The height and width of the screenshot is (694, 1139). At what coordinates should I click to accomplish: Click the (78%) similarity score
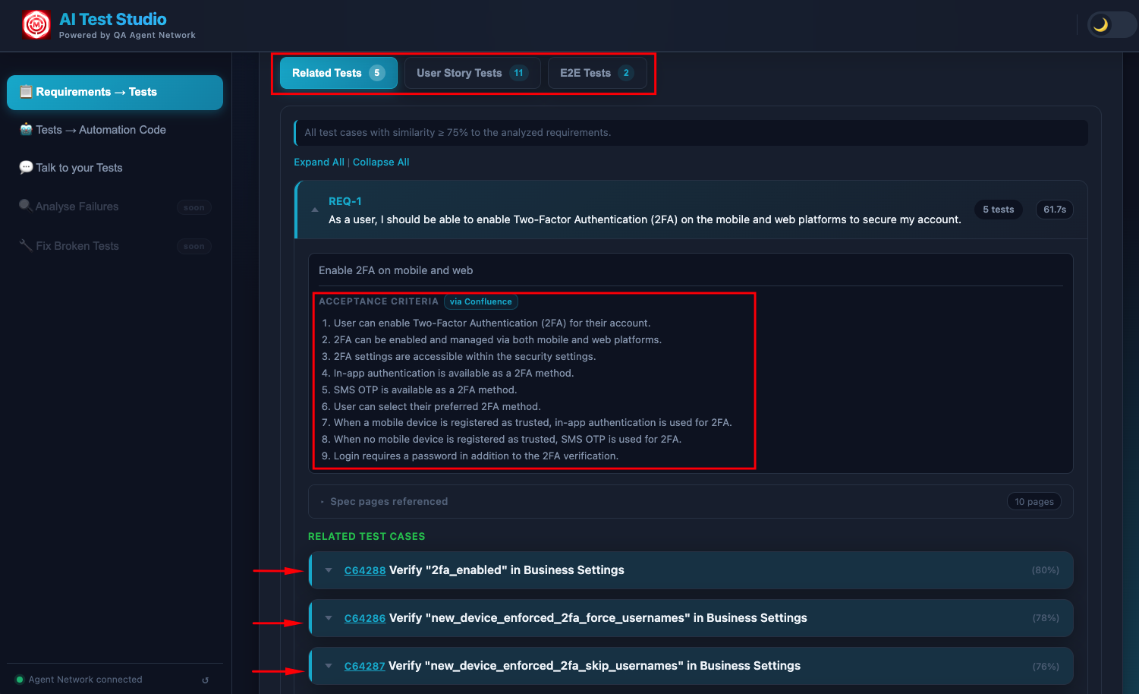(x=1046, y=618)
